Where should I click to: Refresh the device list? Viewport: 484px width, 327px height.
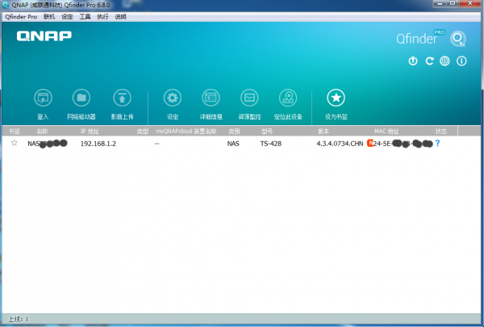(429, 61)
